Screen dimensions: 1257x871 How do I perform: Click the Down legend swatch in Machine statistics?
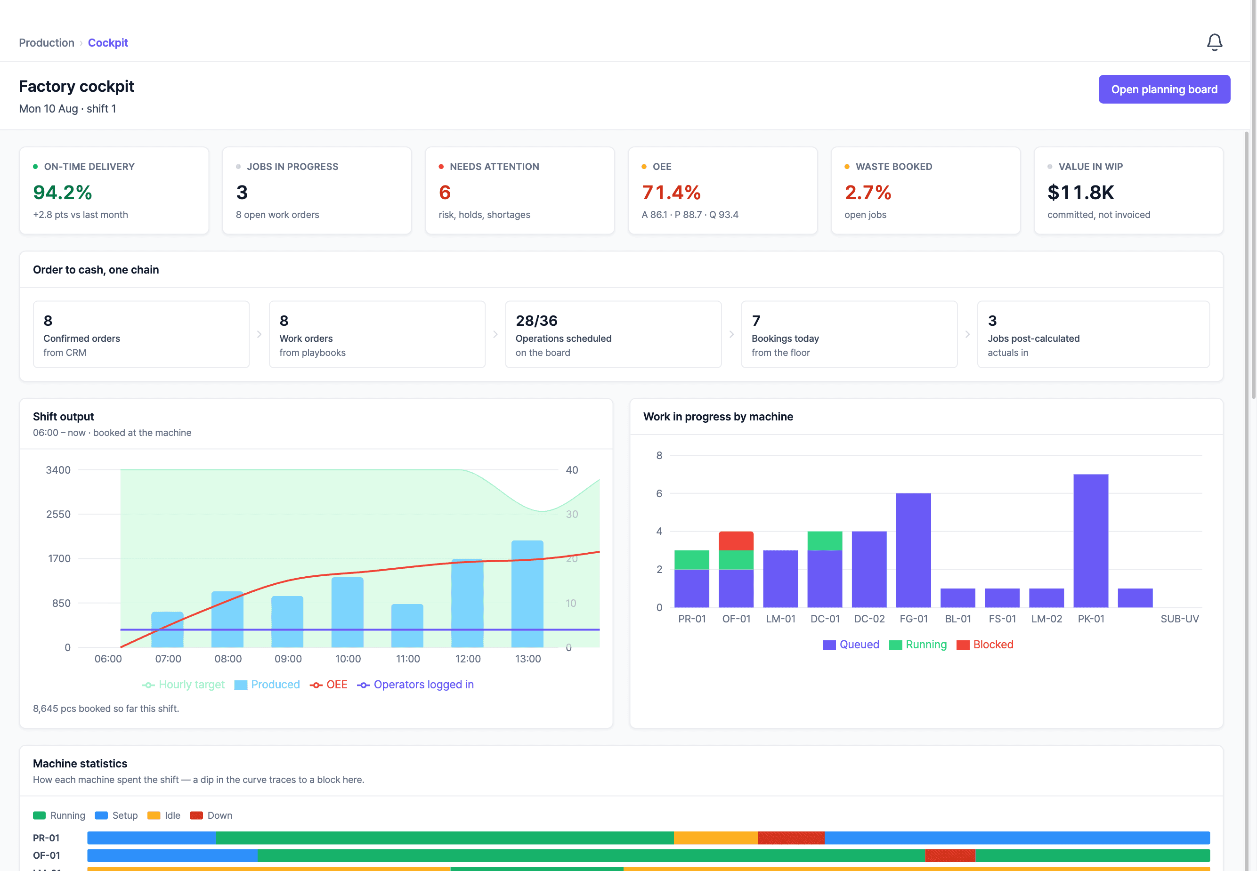(x=196, y=815)
